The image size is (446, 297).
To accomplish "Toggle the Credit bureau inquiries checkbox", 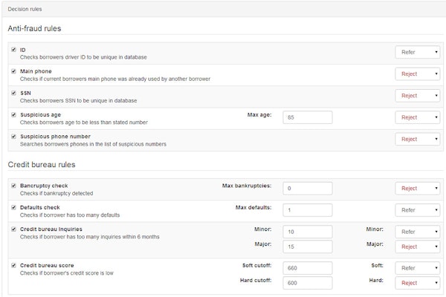I will pyautogui.click(x=13, y=229).
